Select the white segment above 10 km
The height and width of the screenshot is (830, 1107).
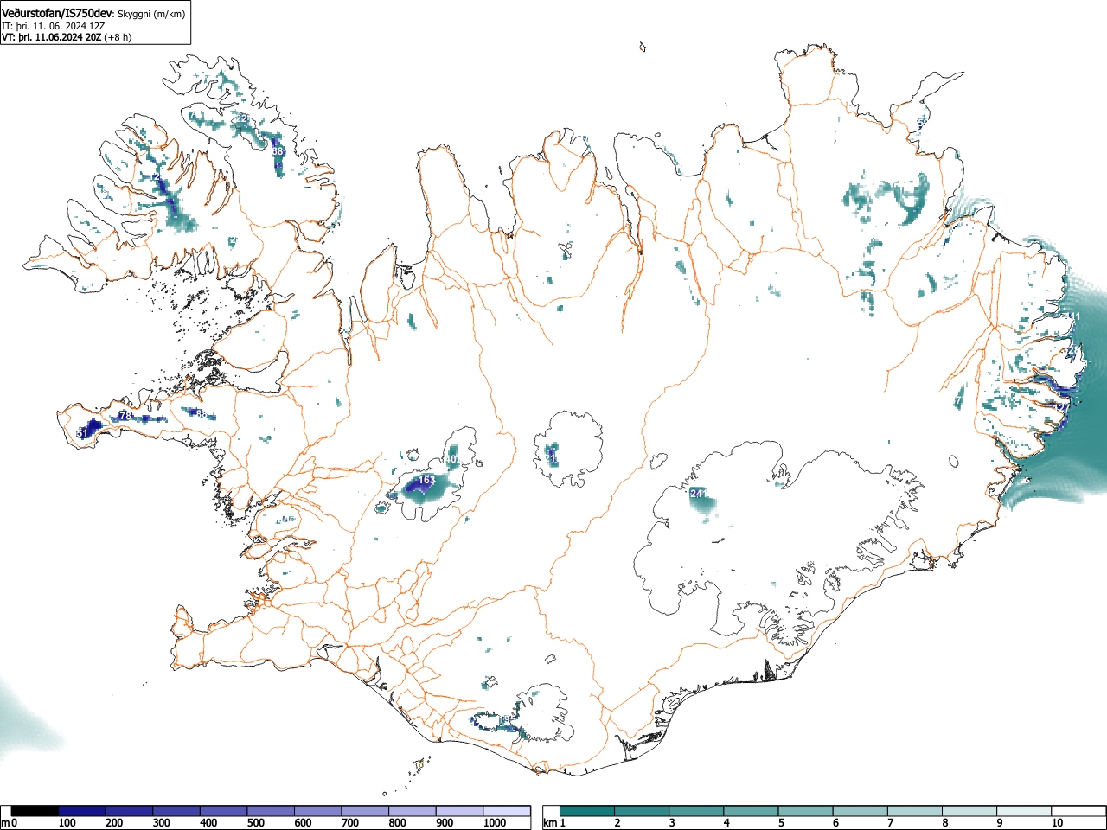tap(1078, 811)
